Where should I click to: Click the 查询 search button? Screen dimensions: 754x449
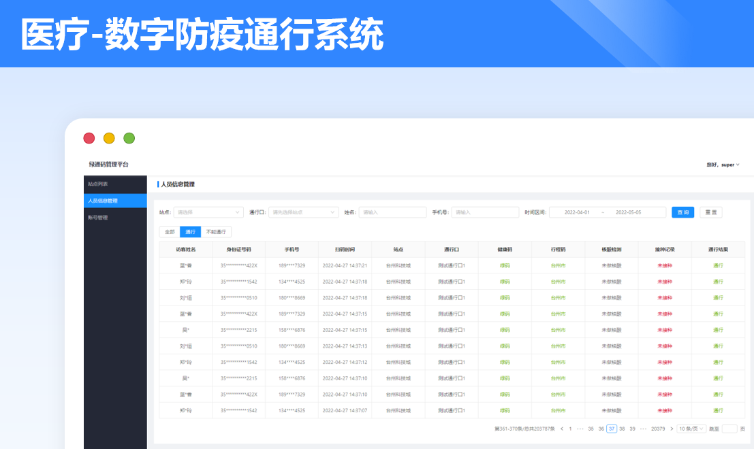[683, 212]
